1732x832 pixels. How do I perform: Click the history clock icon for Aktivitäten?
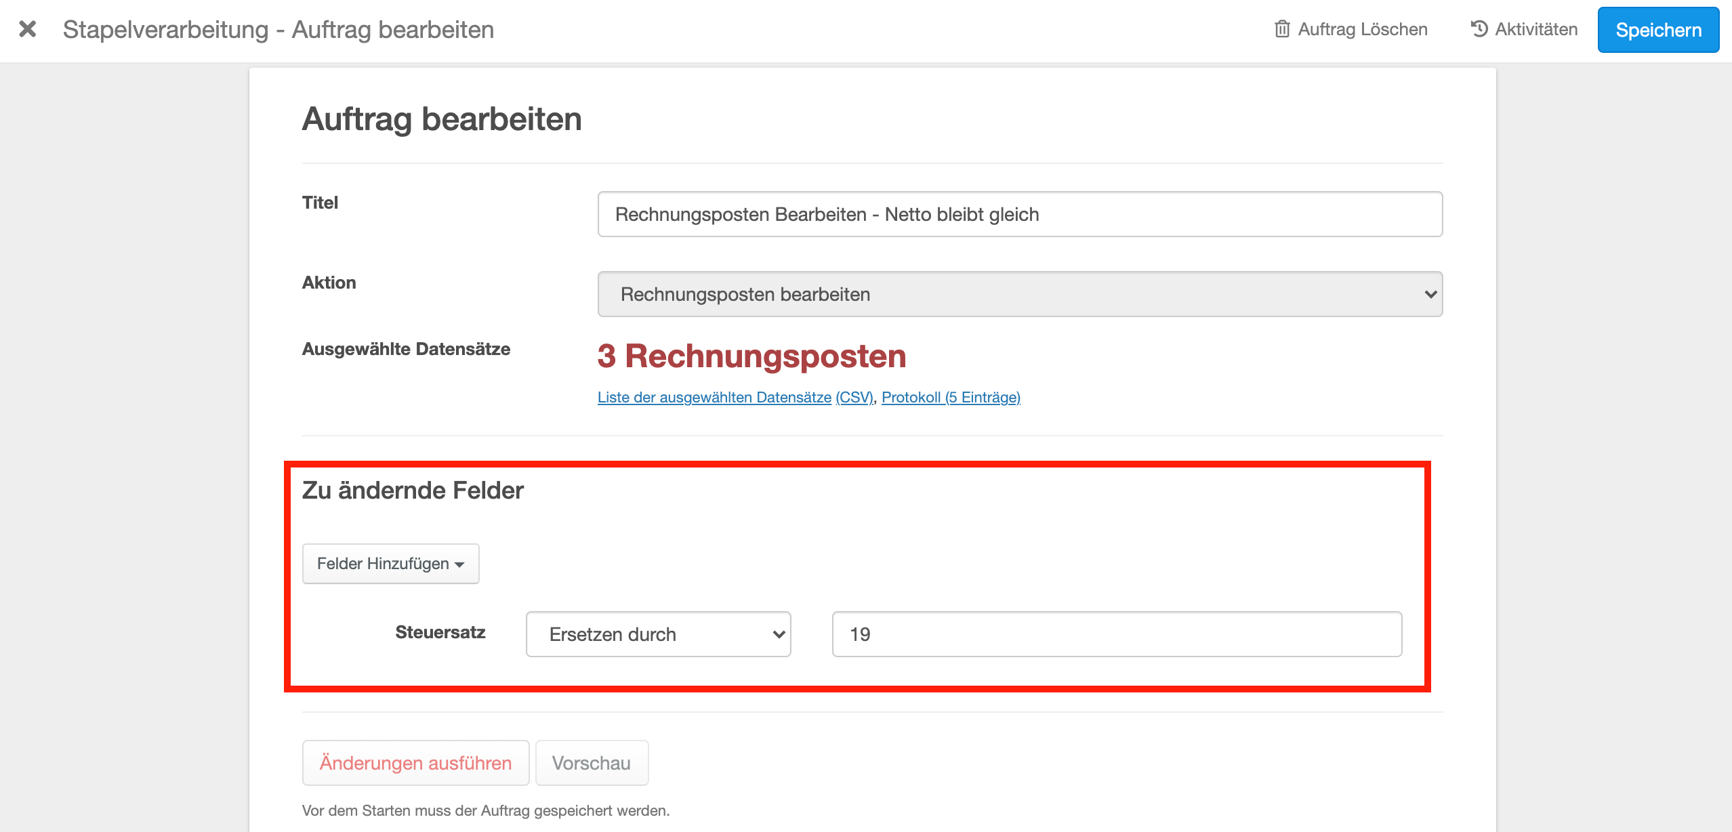[x=1479, y=29]
